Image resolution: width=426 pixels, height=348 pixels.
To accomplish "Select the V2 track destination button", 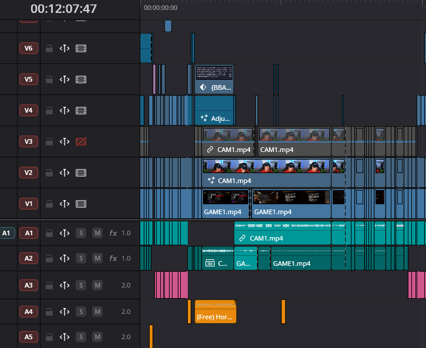I will (29, 173).
